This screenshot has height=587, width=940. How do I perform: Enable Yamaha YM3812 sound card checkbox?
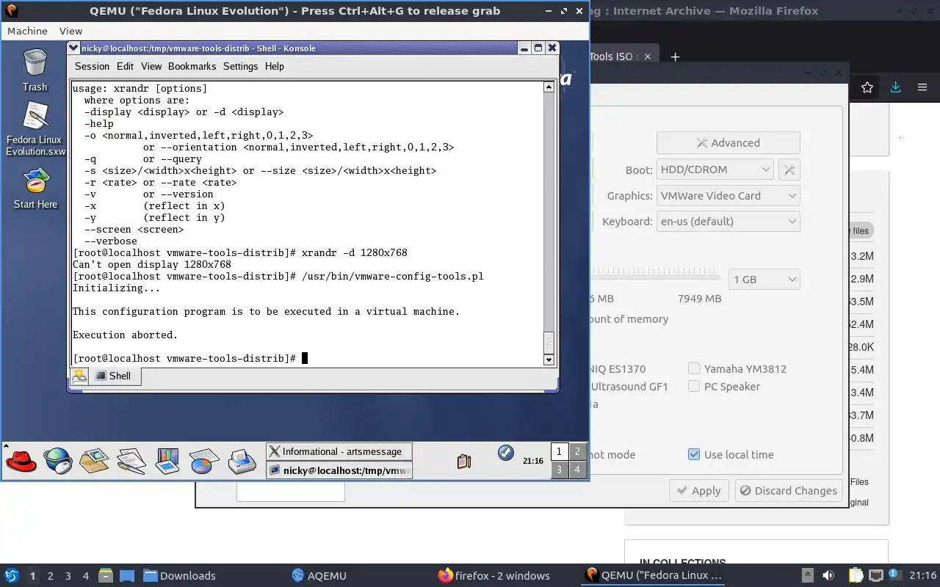694,368
